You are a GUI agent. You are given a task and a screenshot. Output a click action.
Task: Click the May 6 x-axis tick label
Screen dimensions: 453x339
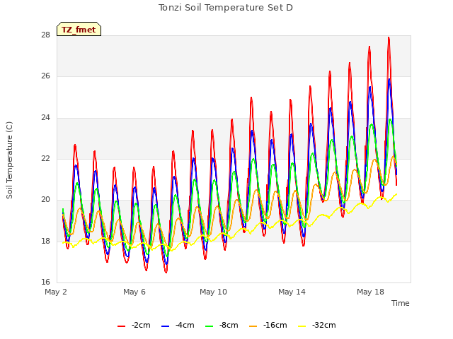134,292
